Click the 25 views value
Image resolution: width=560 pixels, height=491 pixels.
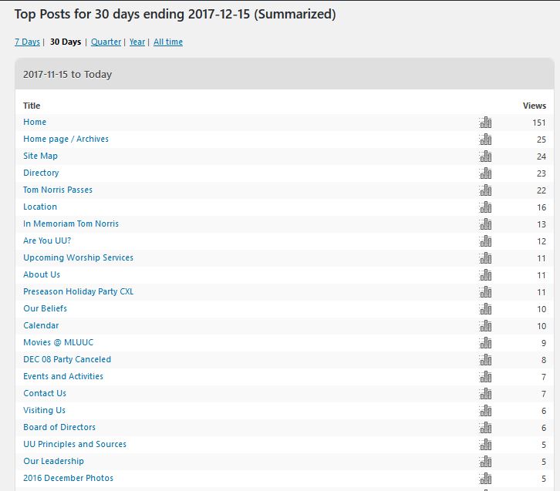541,140
